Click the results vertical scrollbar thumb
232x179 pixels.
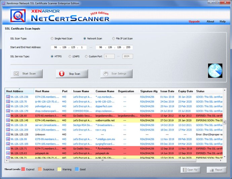225,122
